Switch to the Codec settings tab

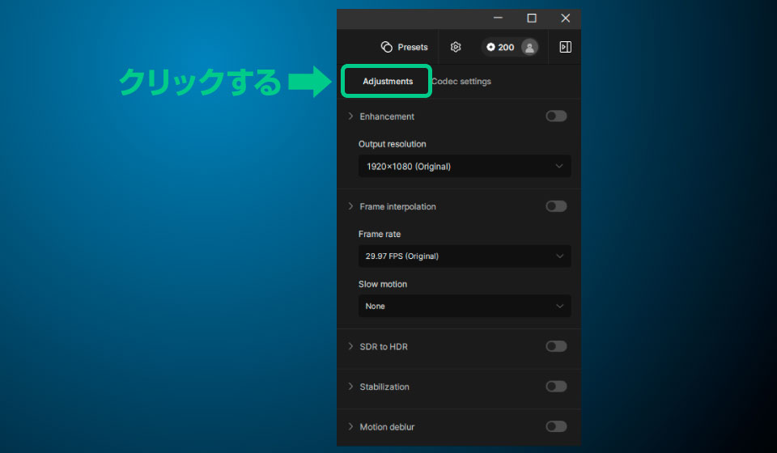tap(461, 81)
